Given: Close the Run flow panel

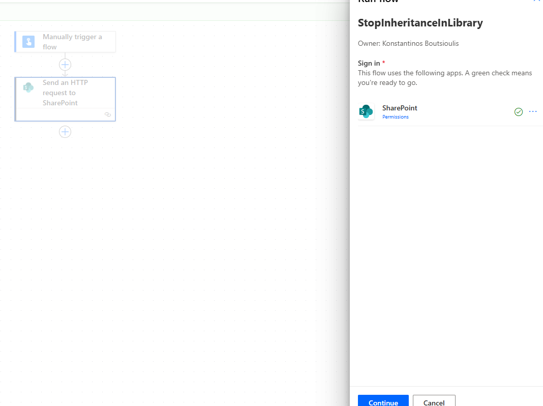Looking at the screenshot, I should 536,2.
